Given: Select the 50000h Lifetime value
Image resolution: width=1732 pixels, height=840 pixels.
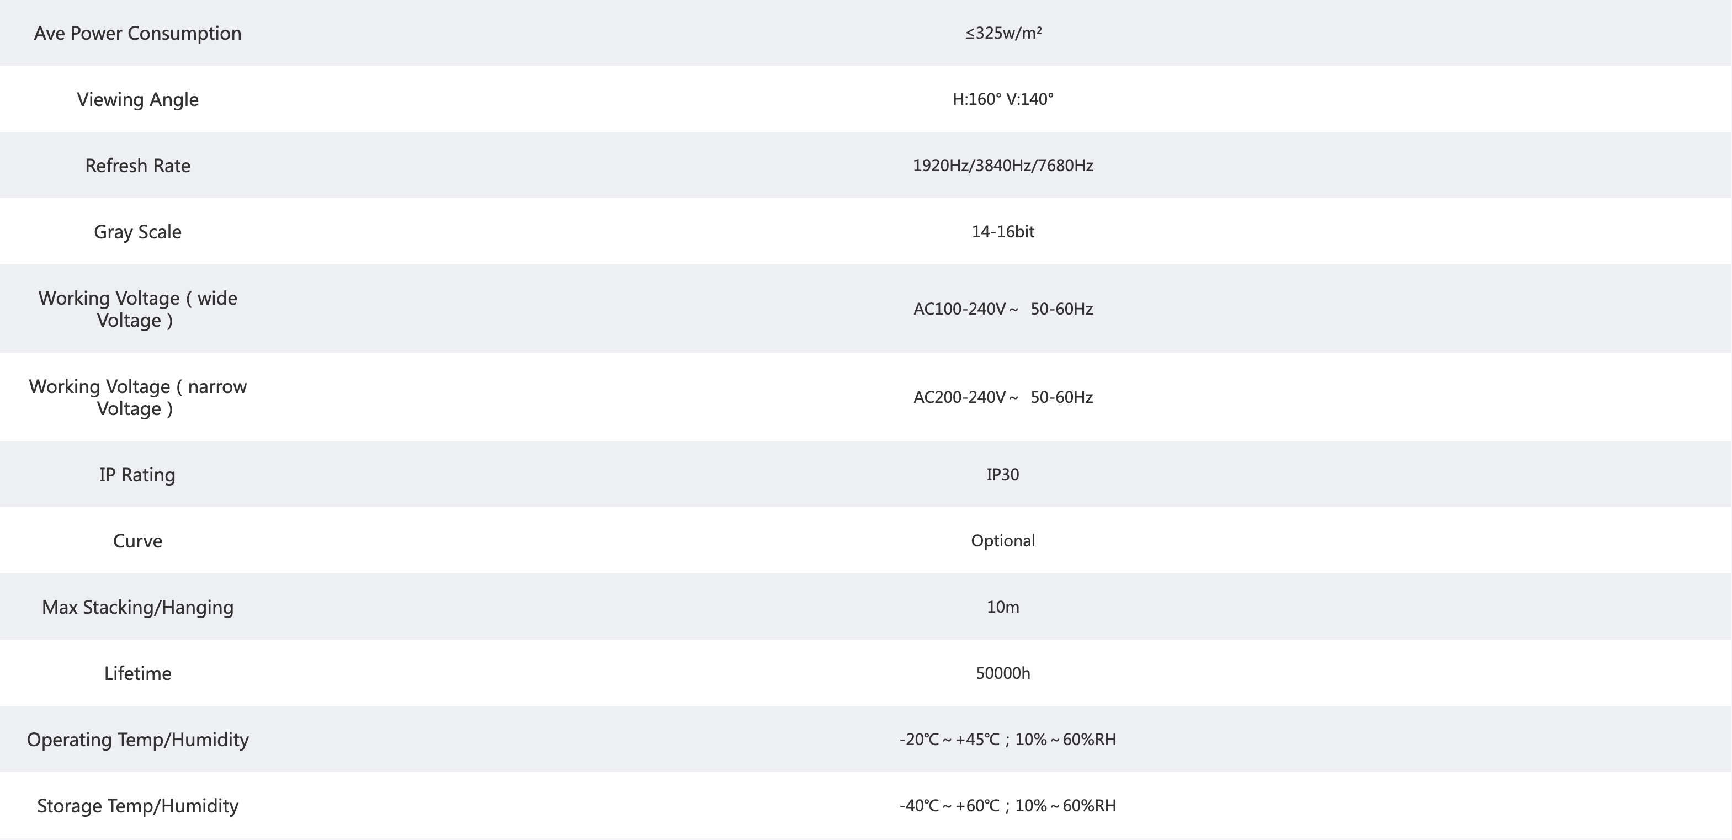Looking at the screenshot, I should click(1003, 673).
